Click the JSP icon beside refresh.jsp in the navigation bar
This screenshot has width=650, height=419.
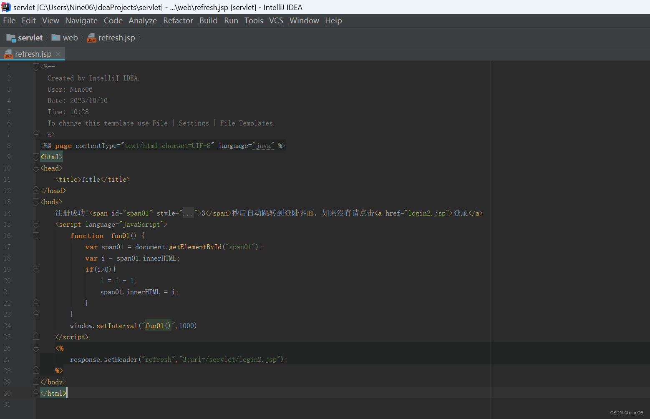91,38
